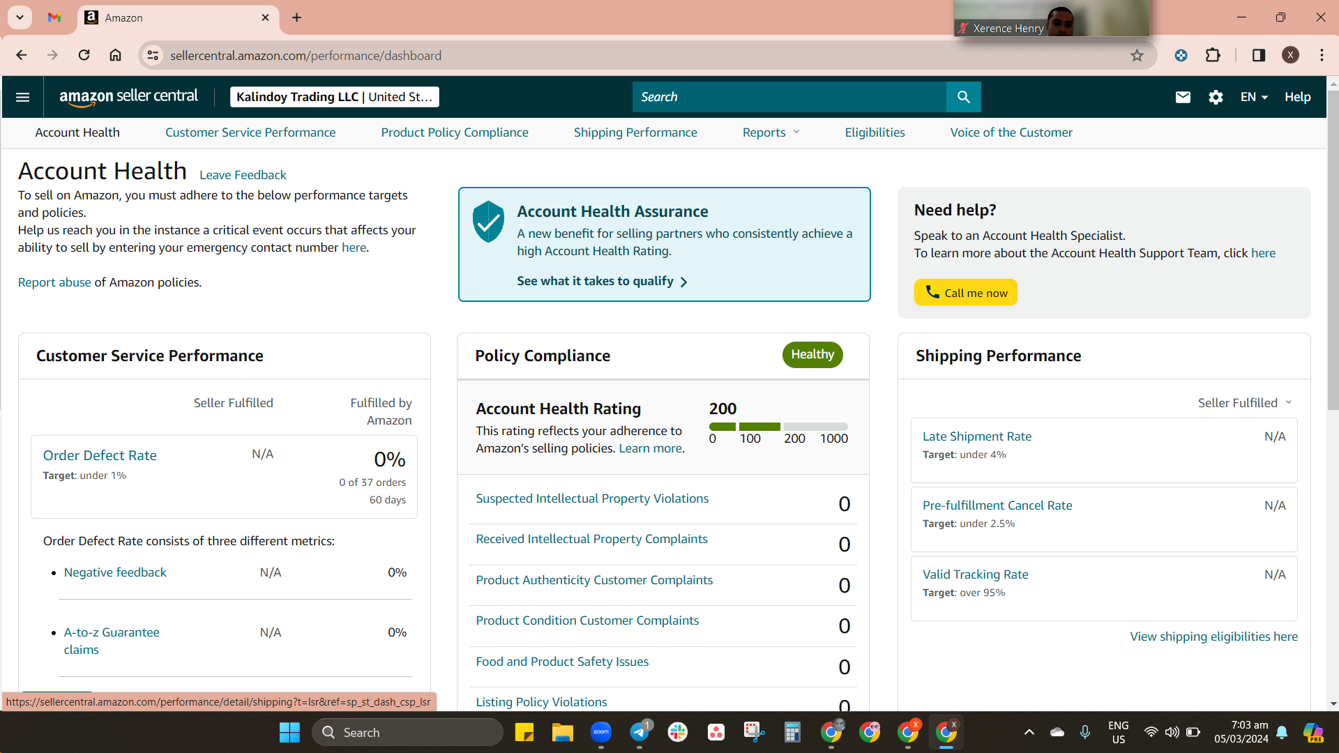Click the Amazon Seller Central logo
The width and height of the screenshot is (1339, 753).
129,97
